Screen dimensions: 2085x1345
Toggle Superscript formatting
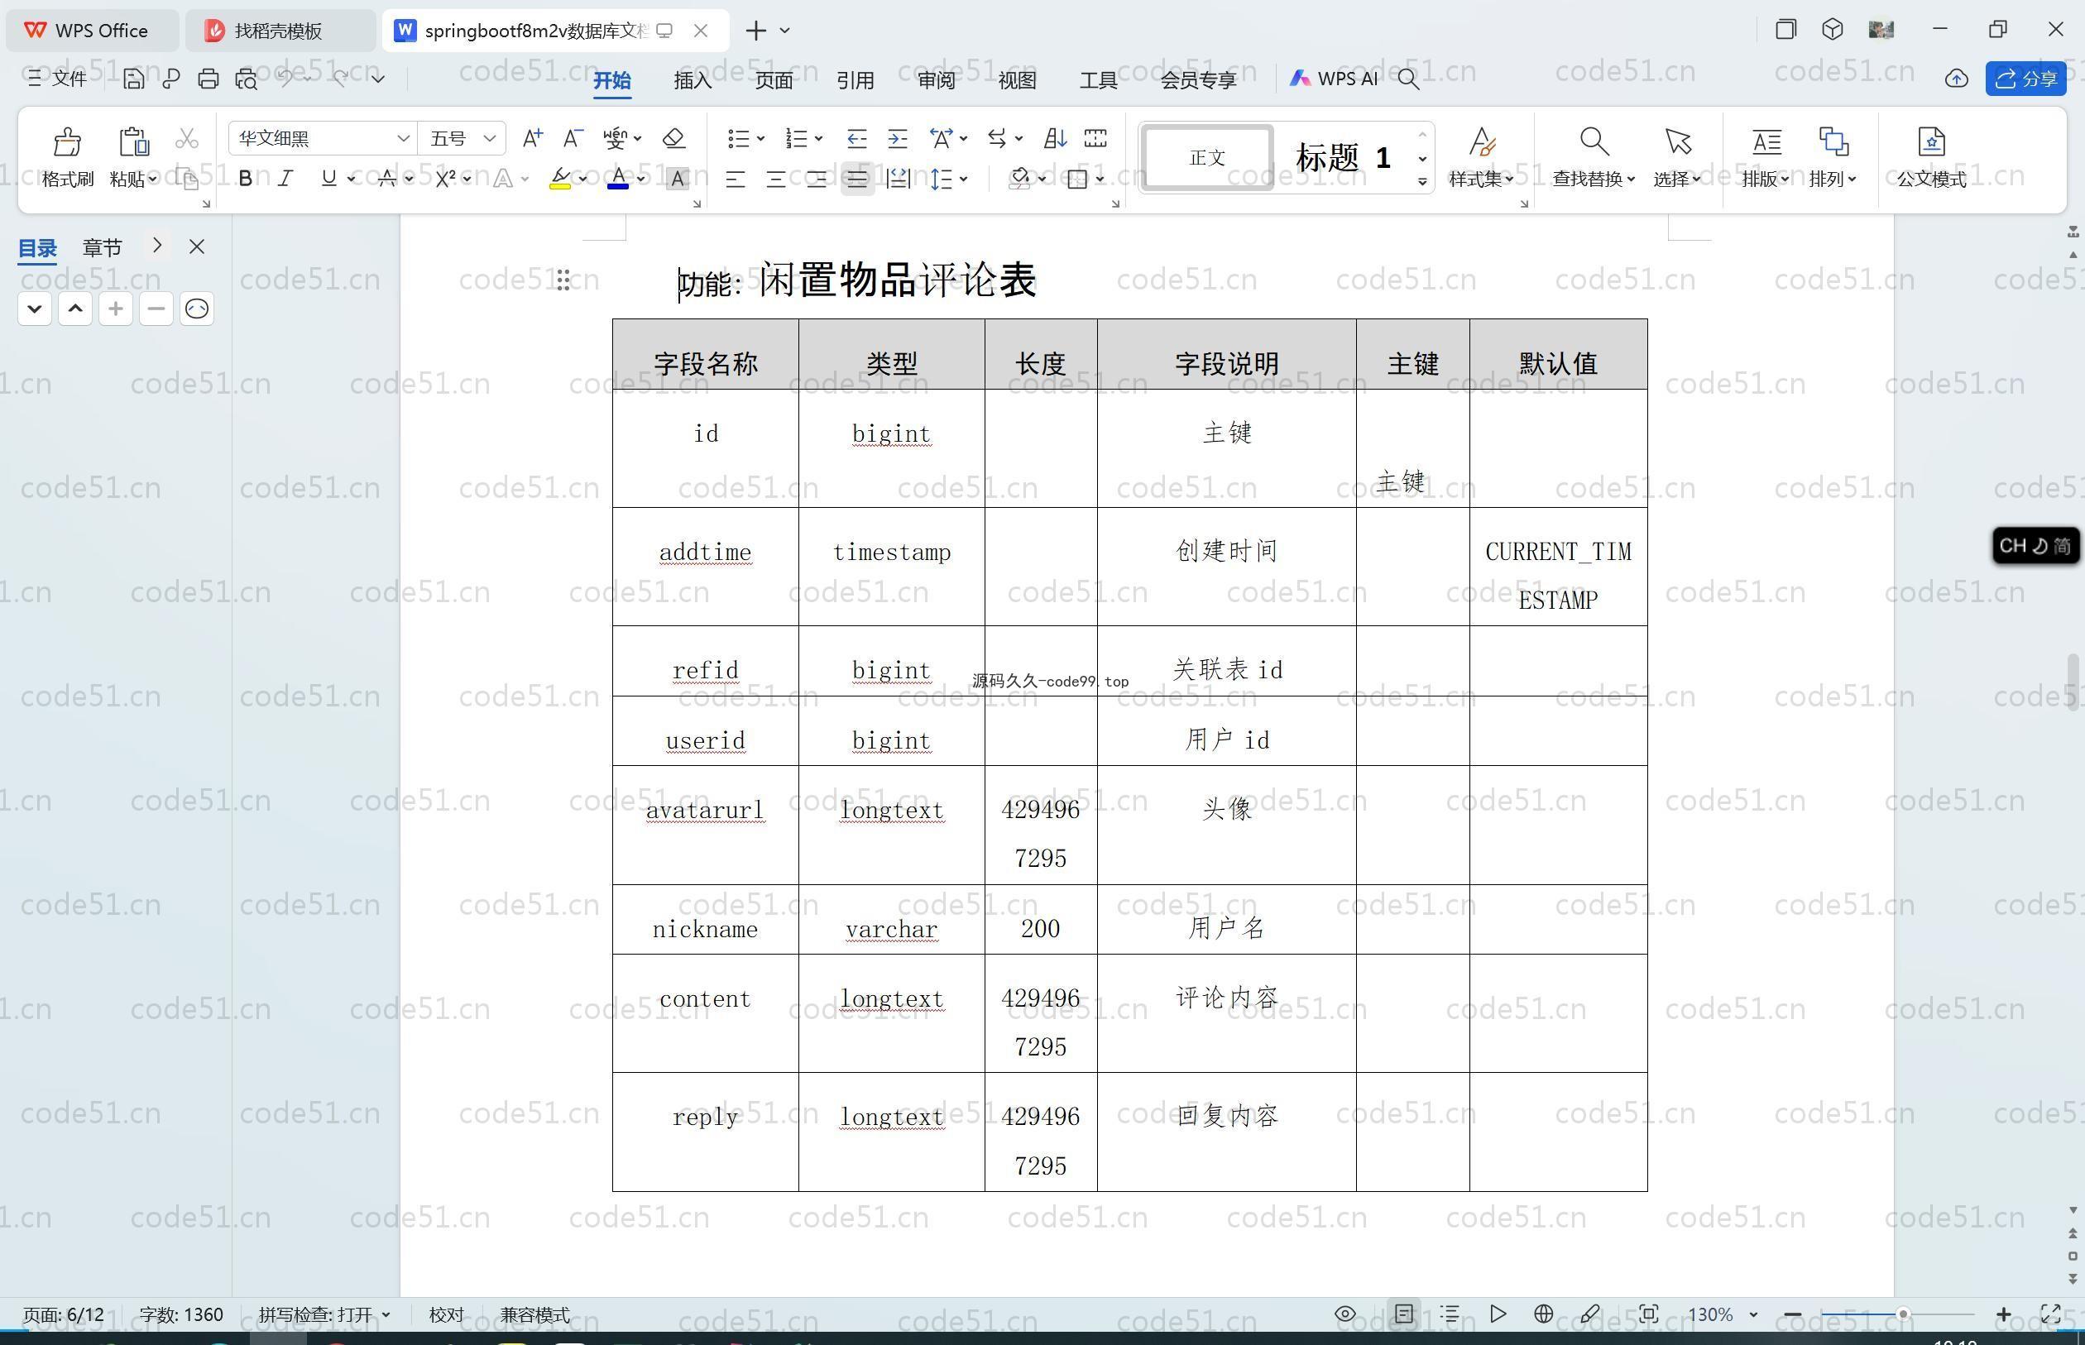click(x=445, y=179)
